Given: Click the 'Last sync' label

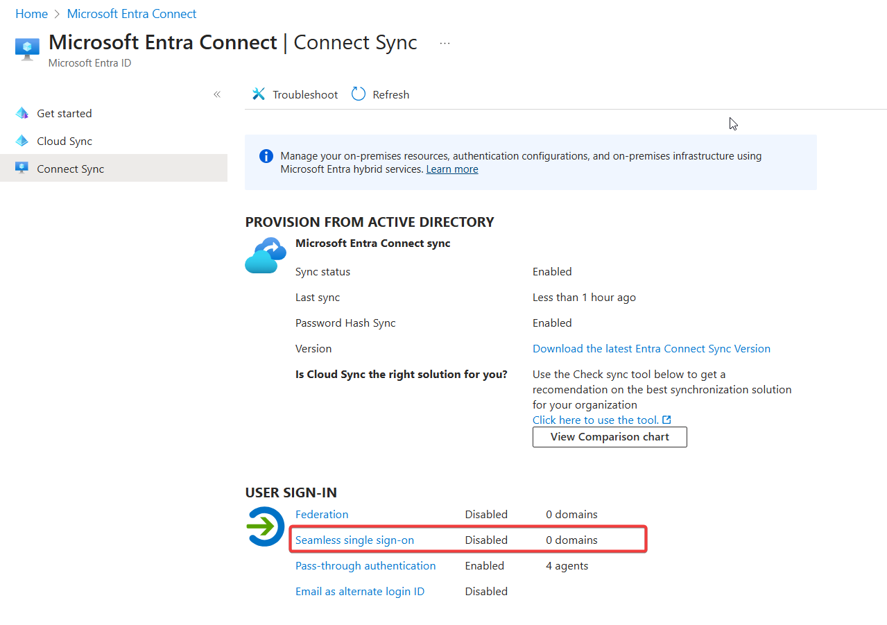Looking at the screenshot, I should click(318, 297).
